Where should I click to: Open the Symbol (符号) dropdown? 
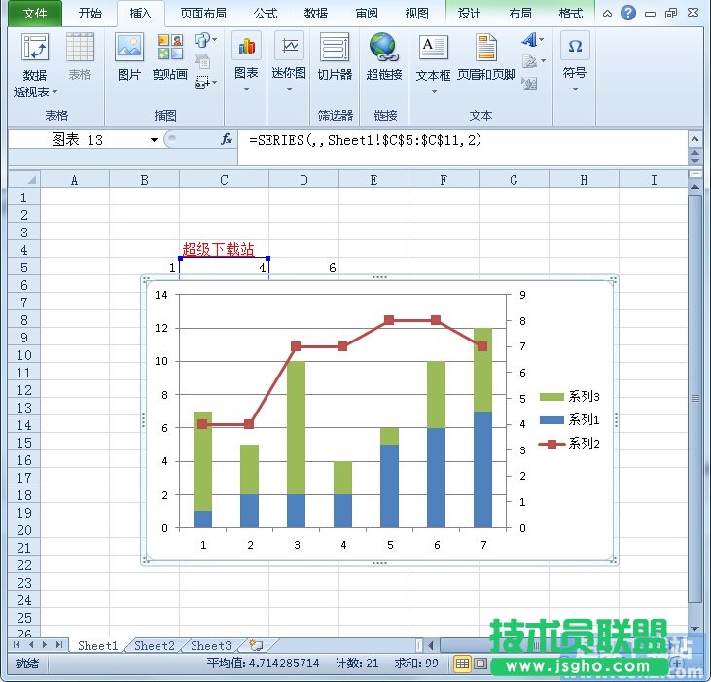click(x=575, y=89)
